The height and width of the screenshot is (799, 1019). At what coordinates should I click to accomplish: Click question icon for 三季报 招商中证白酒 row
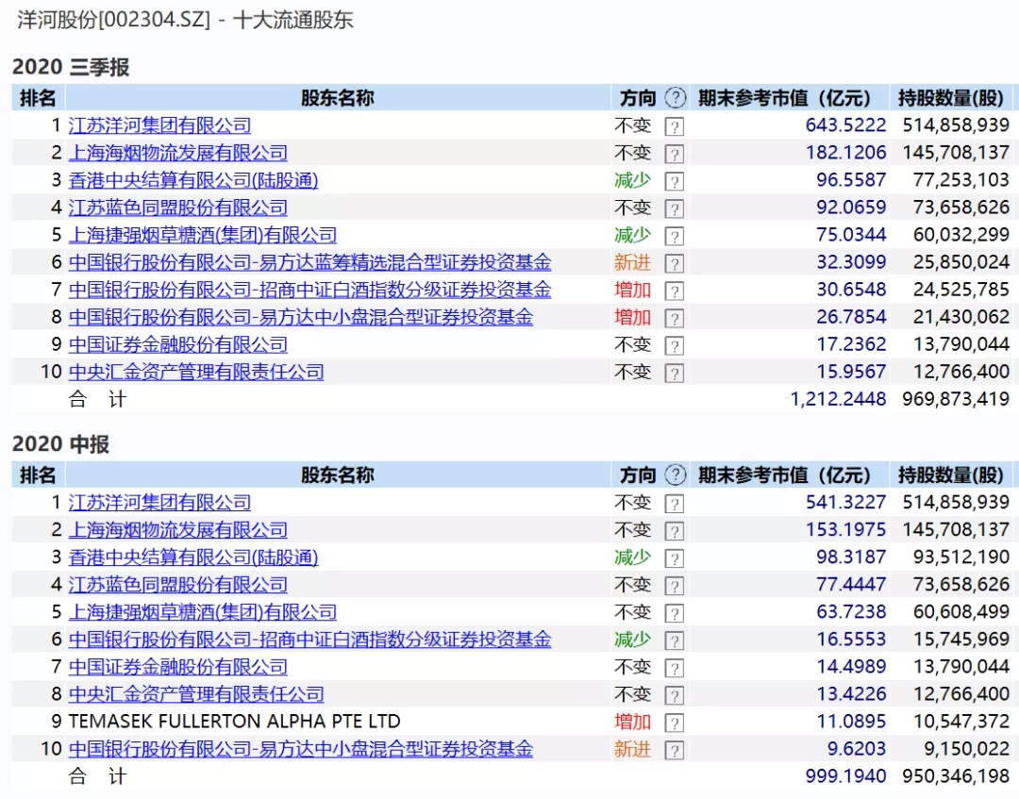pos(674,291)
